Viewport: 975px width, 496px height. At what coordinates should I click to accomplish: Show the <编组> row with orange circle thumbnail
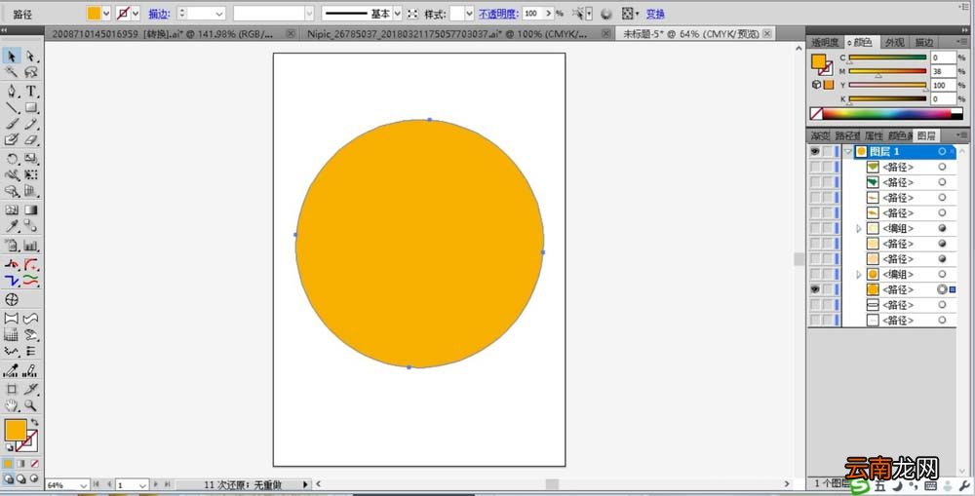click(814, 274)
